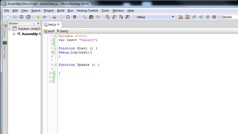Click the #pragma strict line
238x134 pixels.
pos(73,36)
